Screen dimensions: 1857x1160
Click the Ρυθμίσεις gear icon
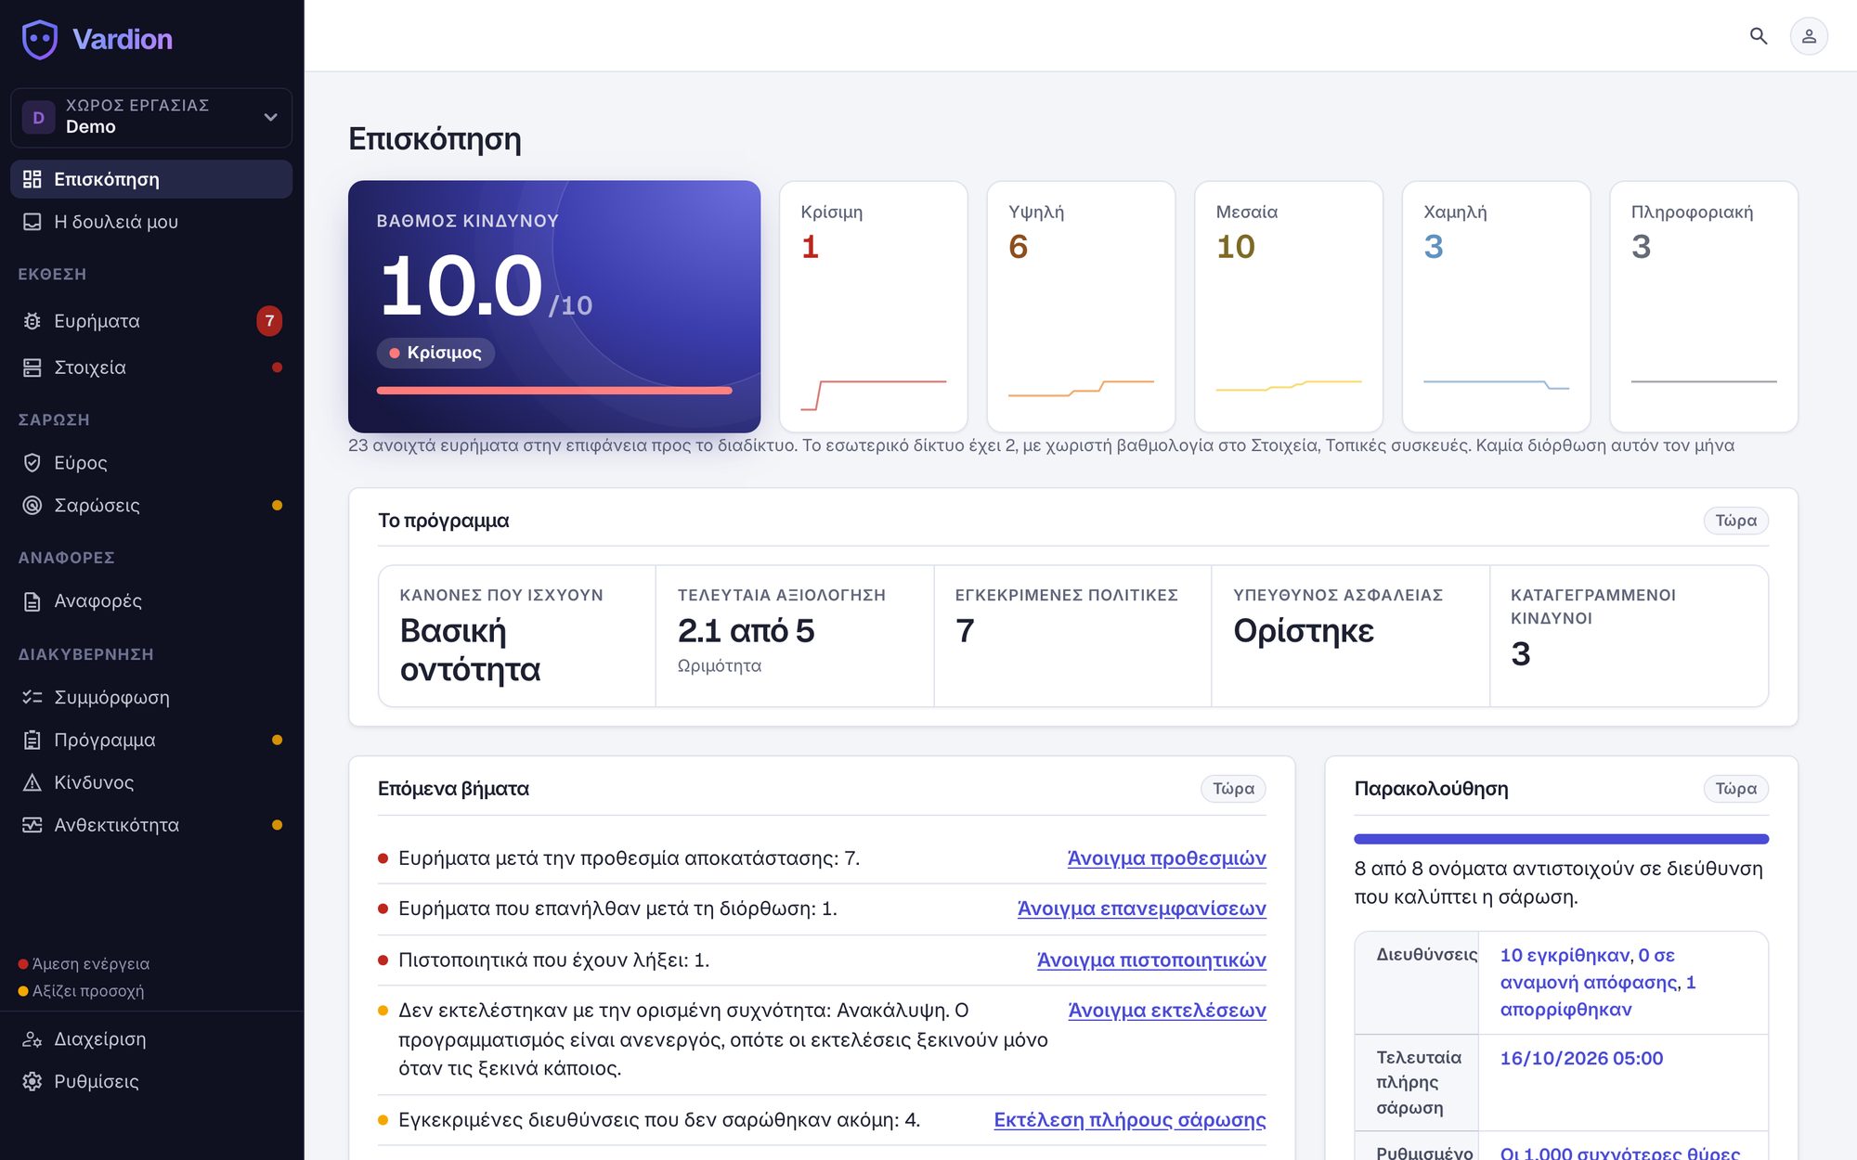[x=32, y=1082]
